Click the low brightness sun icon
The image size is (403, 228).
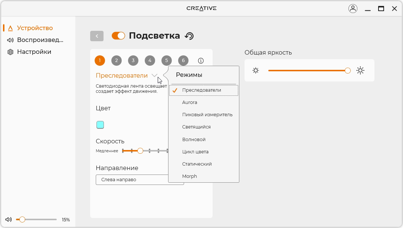point(256,71)
